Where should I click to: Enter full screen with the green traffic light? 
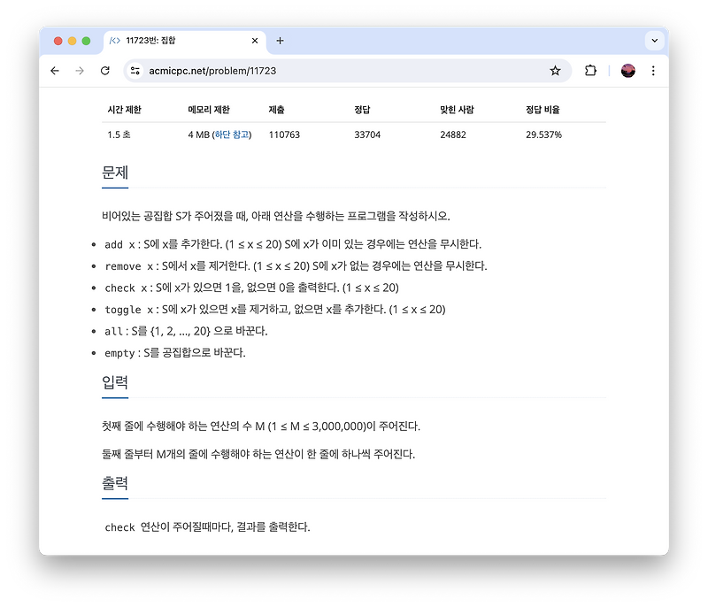click(85, 41)
